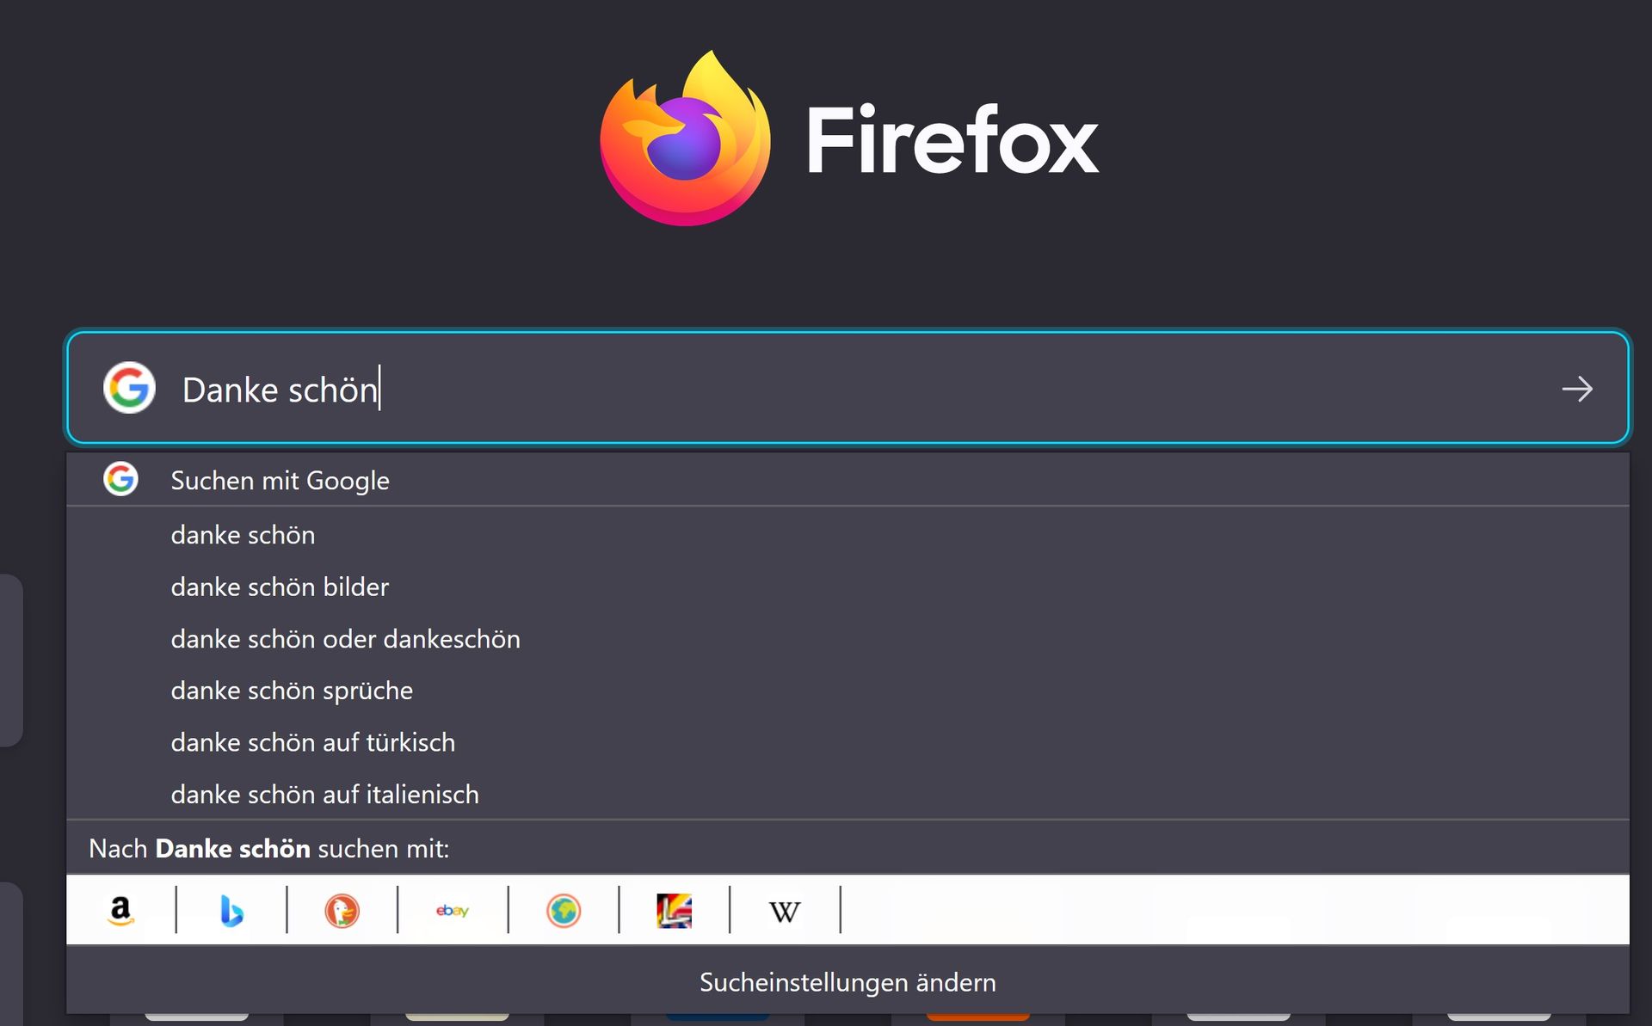Click the Google icon beside 'Suchen mit Google'

coord(120,479)
